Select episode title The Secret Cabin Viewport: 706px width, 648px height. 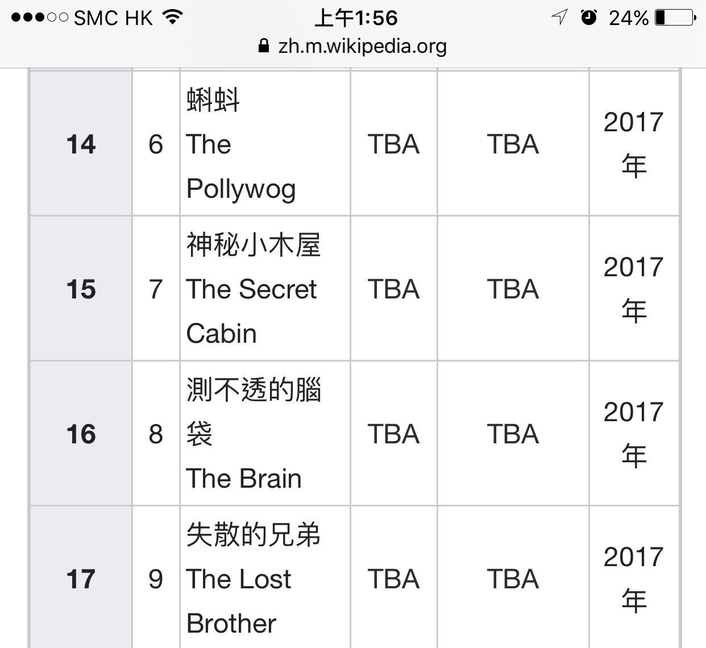click(251, 311)
